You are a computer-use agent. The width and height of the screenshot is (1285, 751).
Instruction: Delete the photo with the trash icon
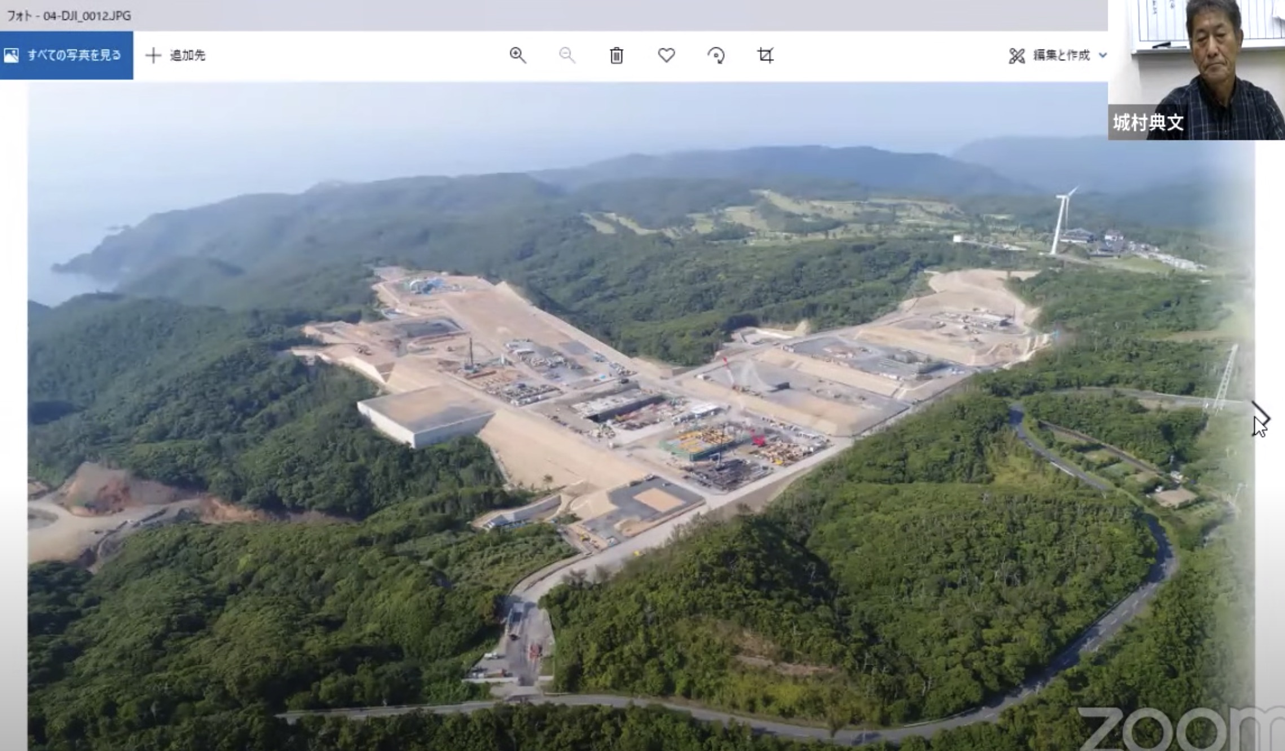point(617,55)
